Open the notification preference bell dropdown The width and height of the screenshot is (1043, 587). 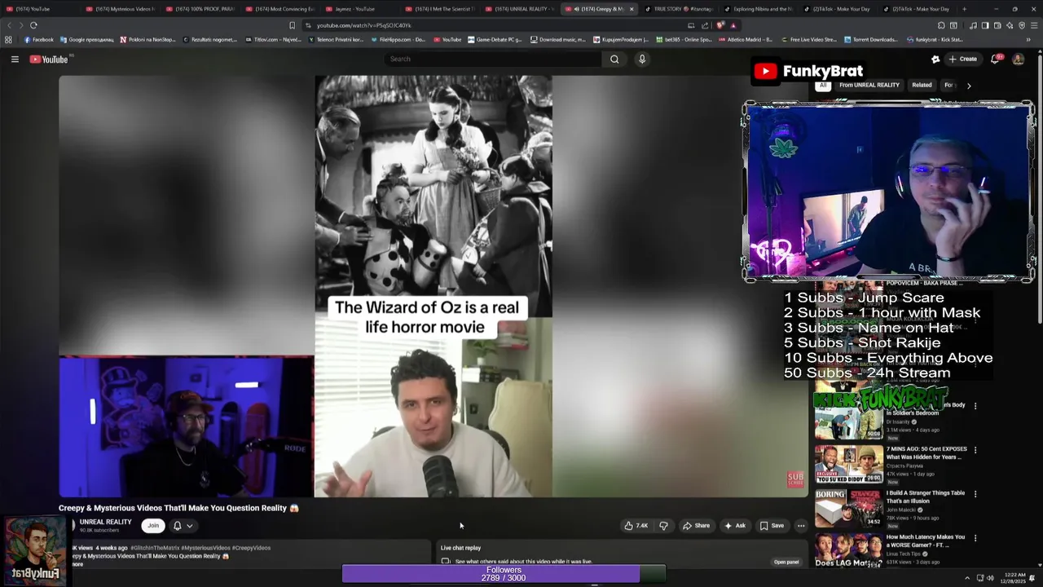coord(183,526)
